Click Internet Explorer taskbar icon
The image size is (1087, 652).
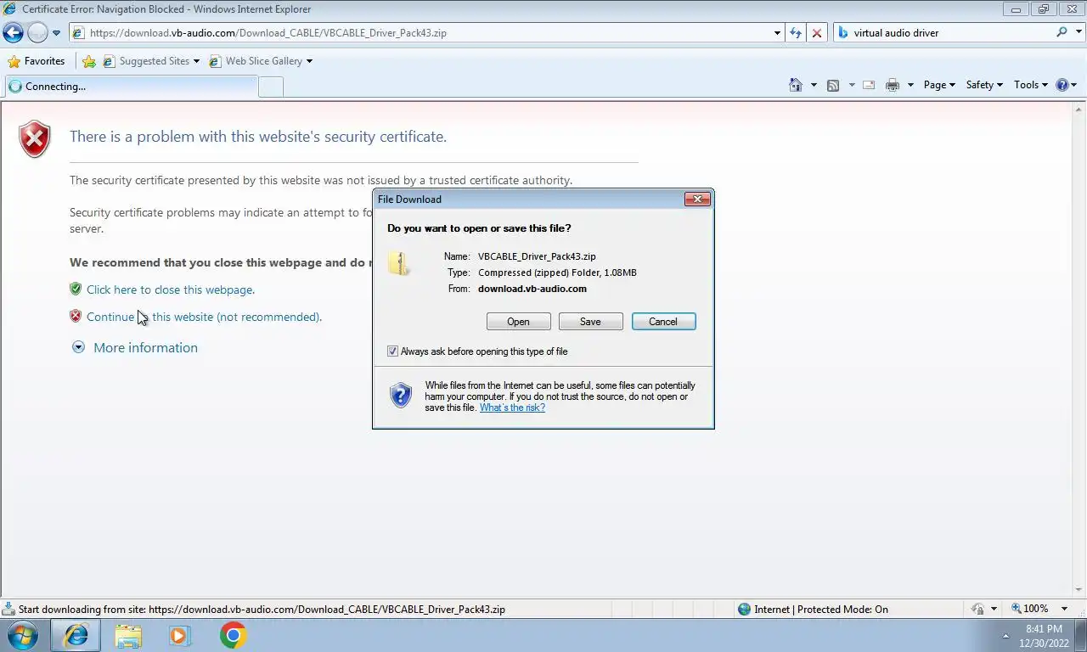click(76, 635)
